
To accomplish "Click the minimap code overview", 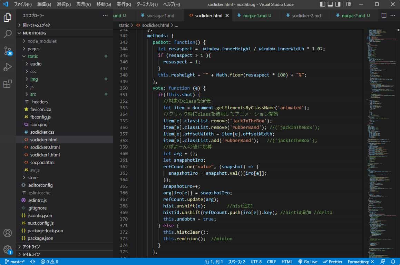I will click(380, 138).
